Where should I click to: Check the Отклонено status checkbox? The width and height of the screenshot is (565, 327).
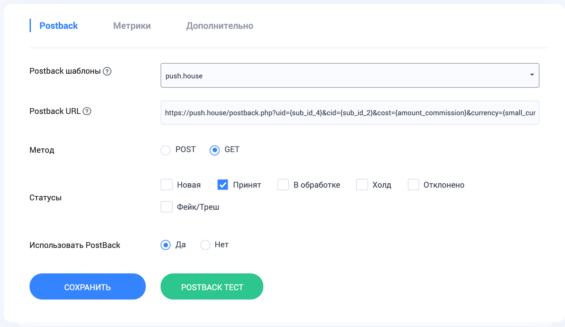point(414,185)
